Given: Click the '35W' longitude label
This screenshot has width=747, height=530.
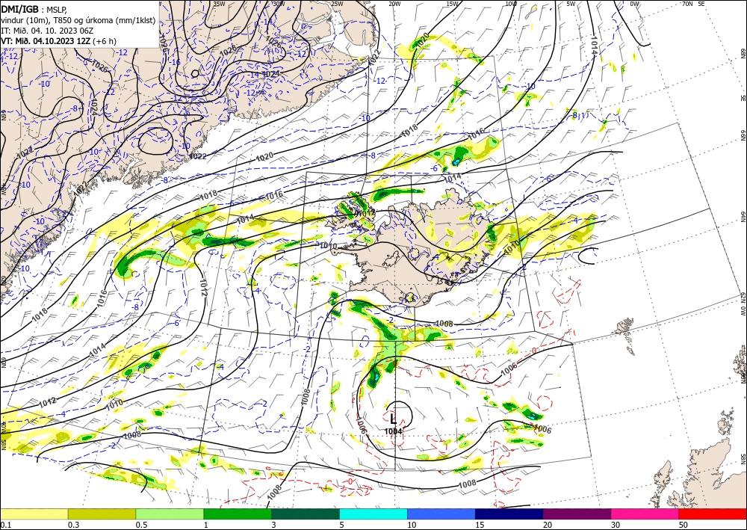Looking at the screenshot, I should tap(219, 4).
